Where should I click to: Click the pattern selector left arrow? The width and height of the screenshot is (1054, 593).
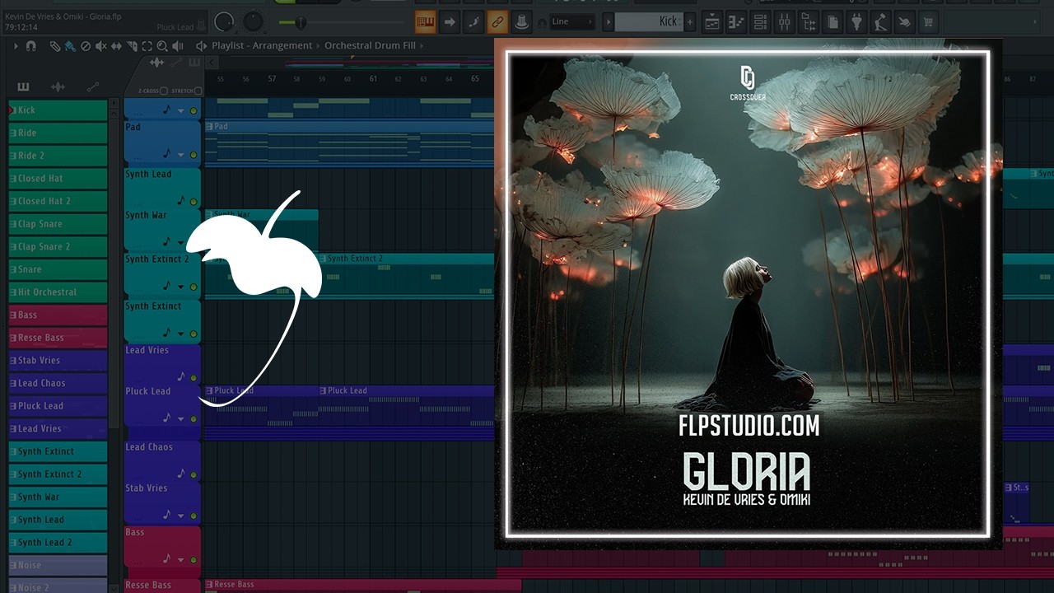(x=609, y=21)
